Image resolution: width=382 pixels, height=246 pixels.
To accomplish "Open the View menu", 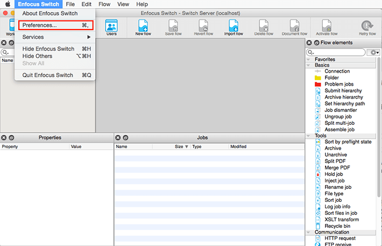I will [x=123, y=4].
